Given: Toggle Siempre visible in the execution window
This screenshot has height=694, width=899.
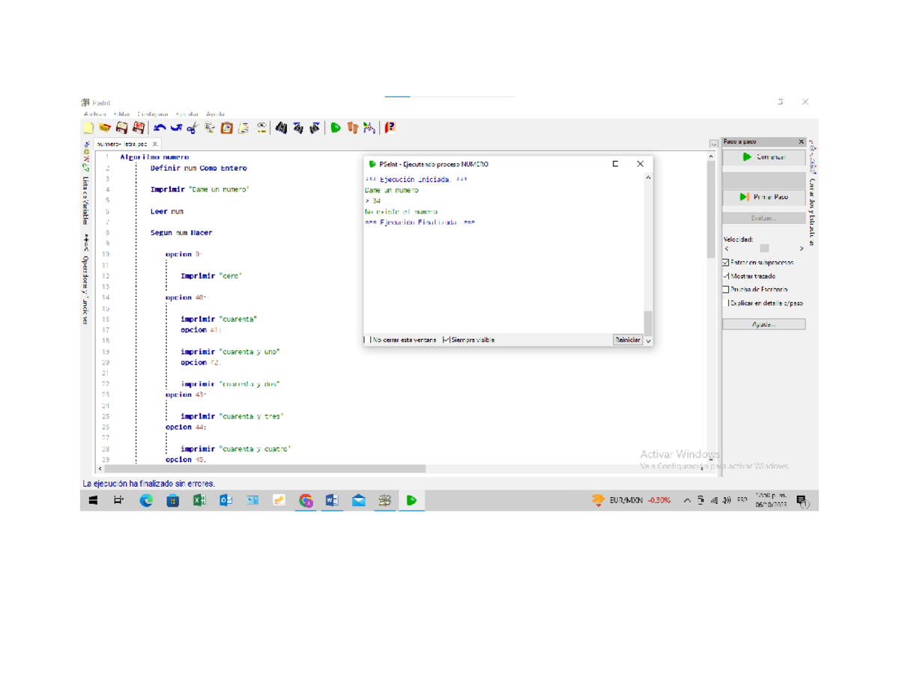Looking at the screenshot, I should tap(447, 340).
